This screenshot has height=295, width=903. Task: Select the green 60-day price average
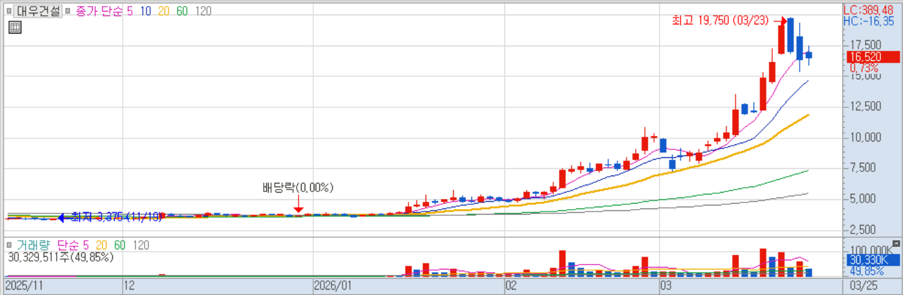tap(182, 11)
